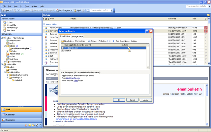Expand the Admin folder node
Image resolution: width=211 pixels, height=132 pixels.
5,67
